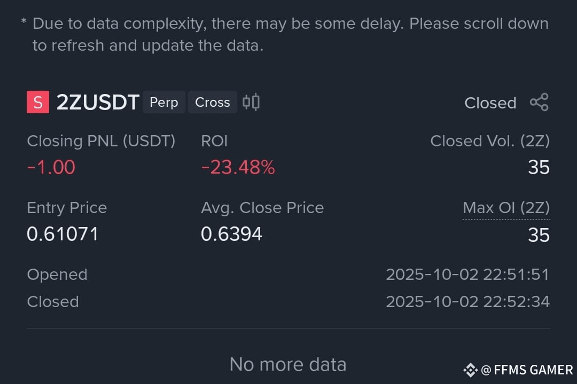Click the red S short-position badge

point(38,102)
